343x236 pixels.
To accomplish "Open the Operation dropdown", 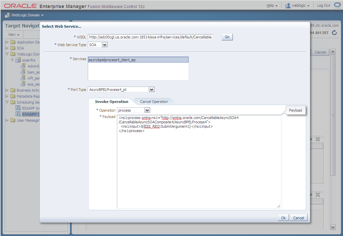I will coord(147,110).
